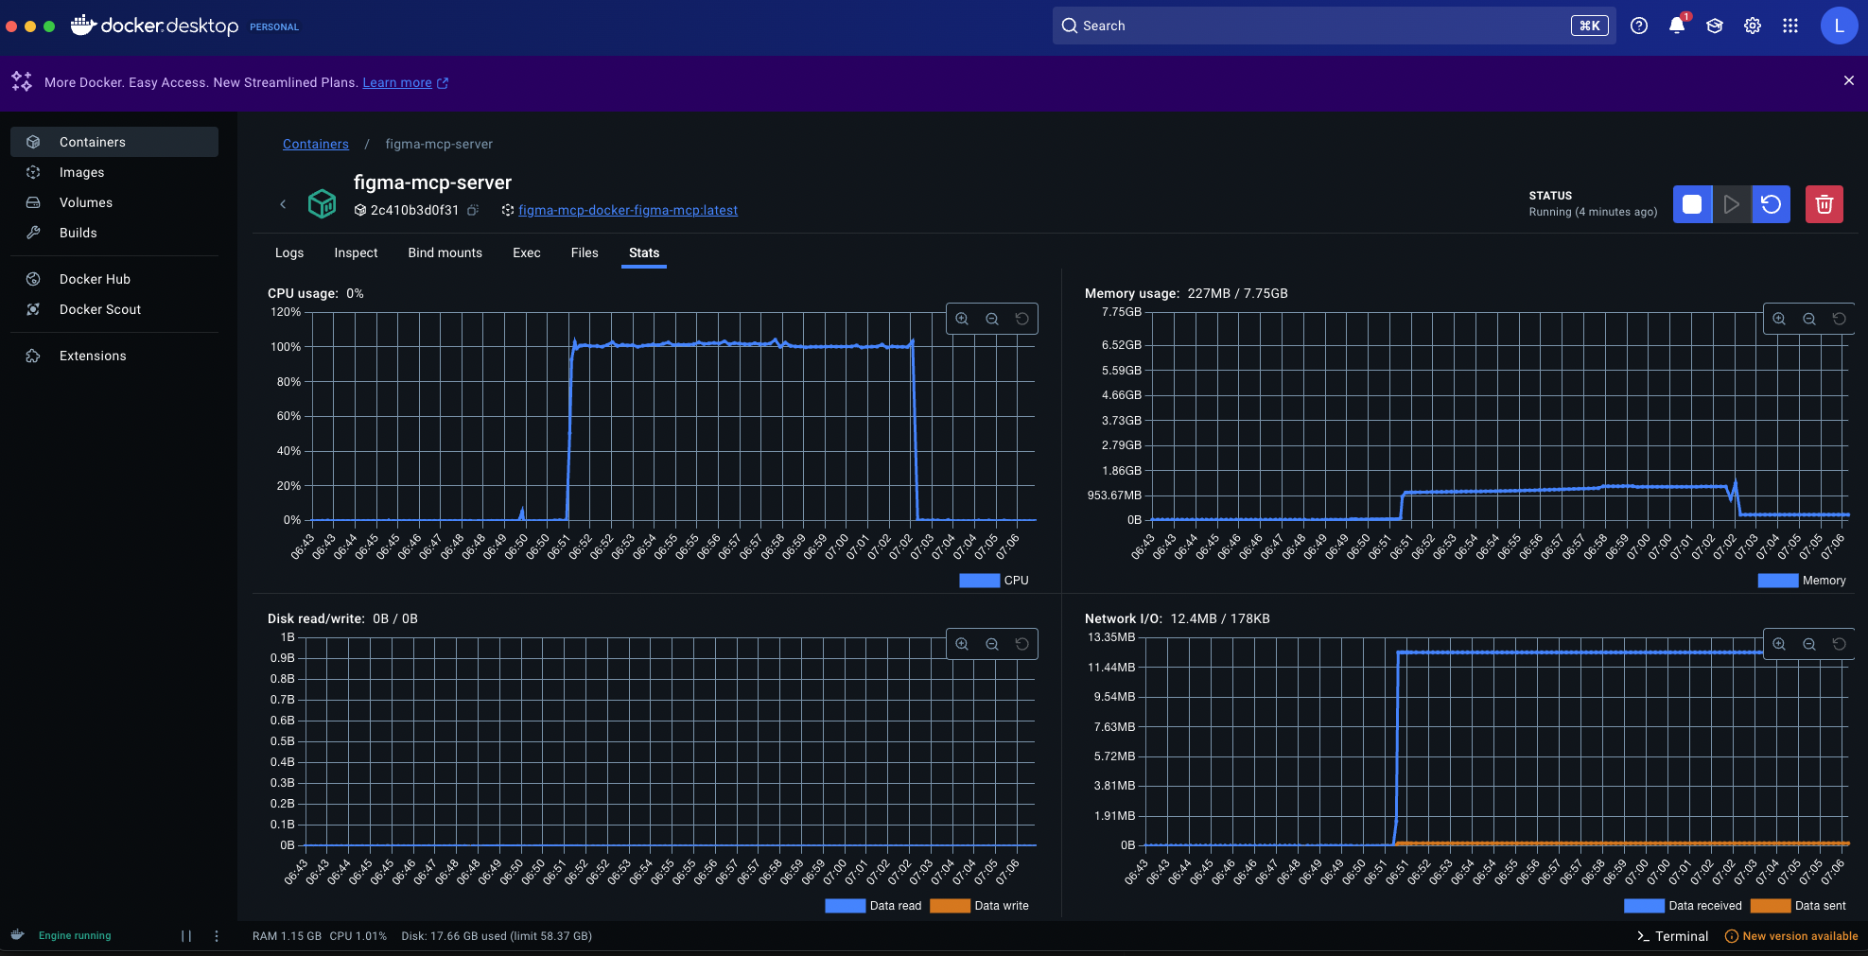Screen dimensions: 1868x956
Task: Open engine options three-dot menu
Action: (217, 936)
